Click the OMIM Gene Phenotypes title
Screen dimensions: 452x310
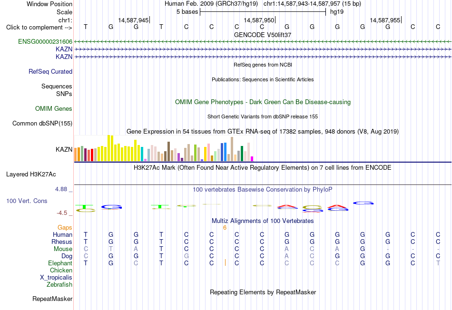(263, 102)
